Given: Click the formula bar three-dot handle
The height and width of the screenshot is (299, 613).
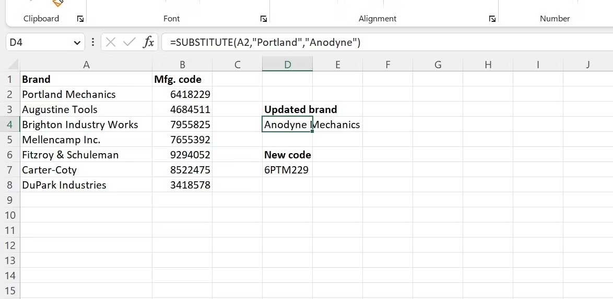Looking at the screenshot, I should [x=92, y=42].
